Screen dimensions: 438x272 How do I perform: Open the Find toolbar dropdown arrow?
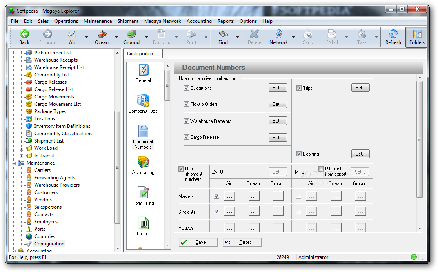click(x=238, y=37)
